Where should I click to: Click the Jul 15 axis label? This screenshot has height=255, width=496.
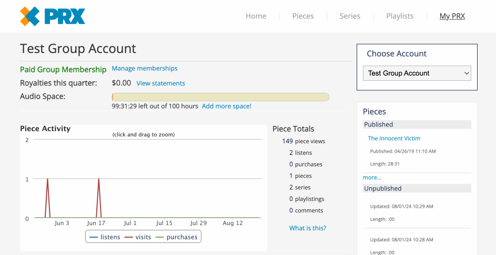[164, 223]
